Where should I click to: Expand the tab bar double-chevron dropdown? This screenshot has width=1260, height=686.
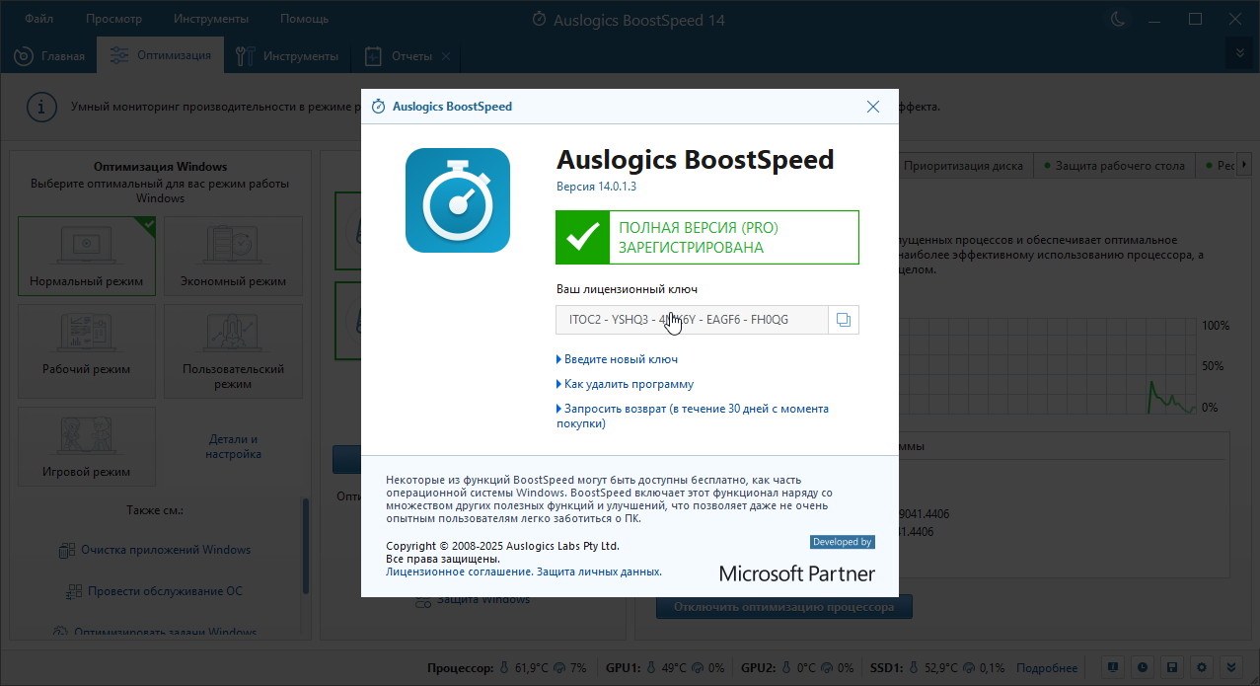(x=1239, y=52)
